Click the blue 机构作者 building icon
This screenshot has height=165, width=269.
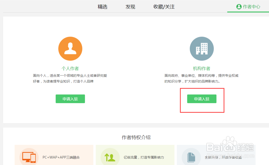(201, 48)
